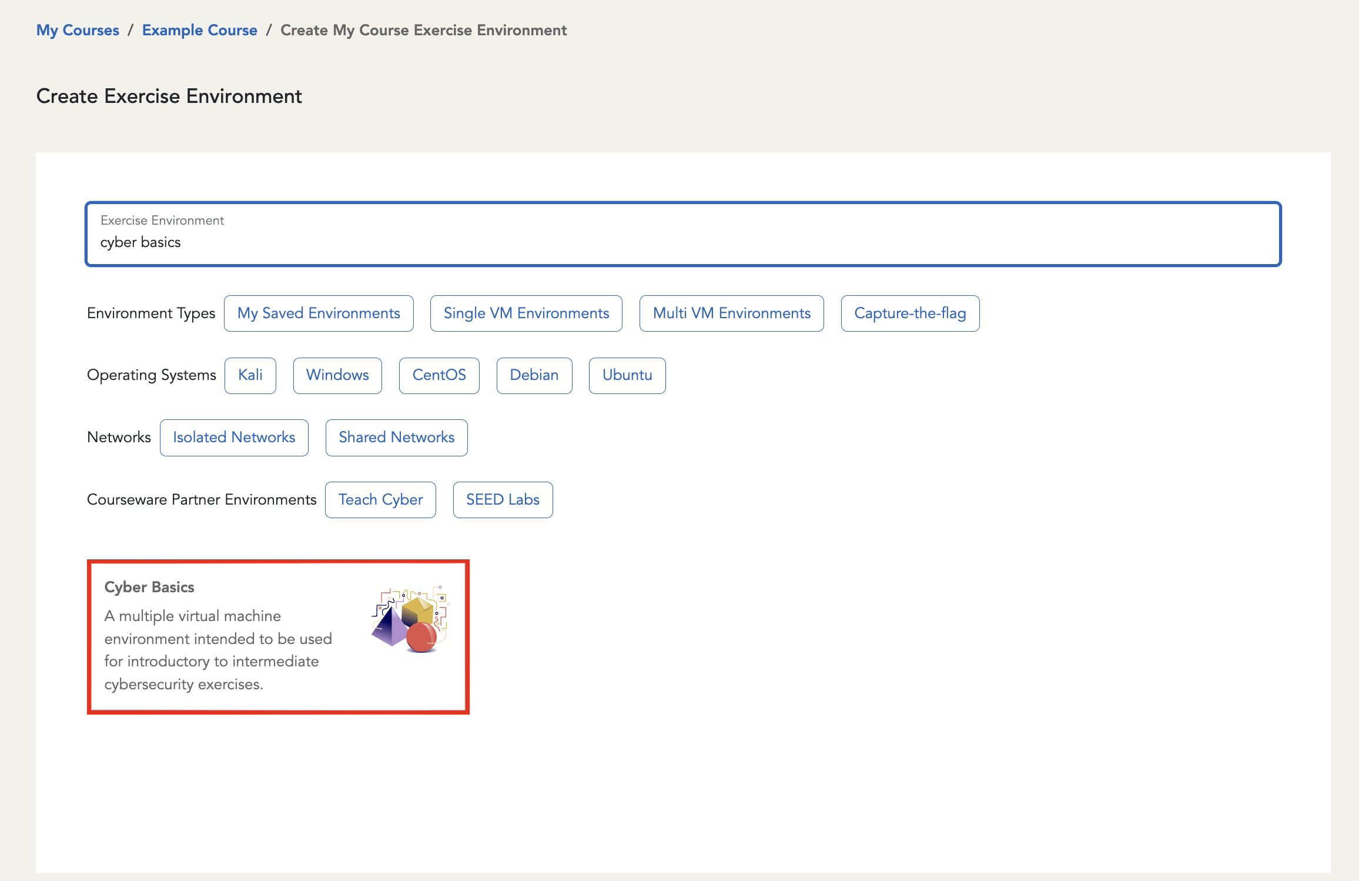1359x881 pixels.
Task: Expand the SEED Labs partner environments
Action: [501, 499]
